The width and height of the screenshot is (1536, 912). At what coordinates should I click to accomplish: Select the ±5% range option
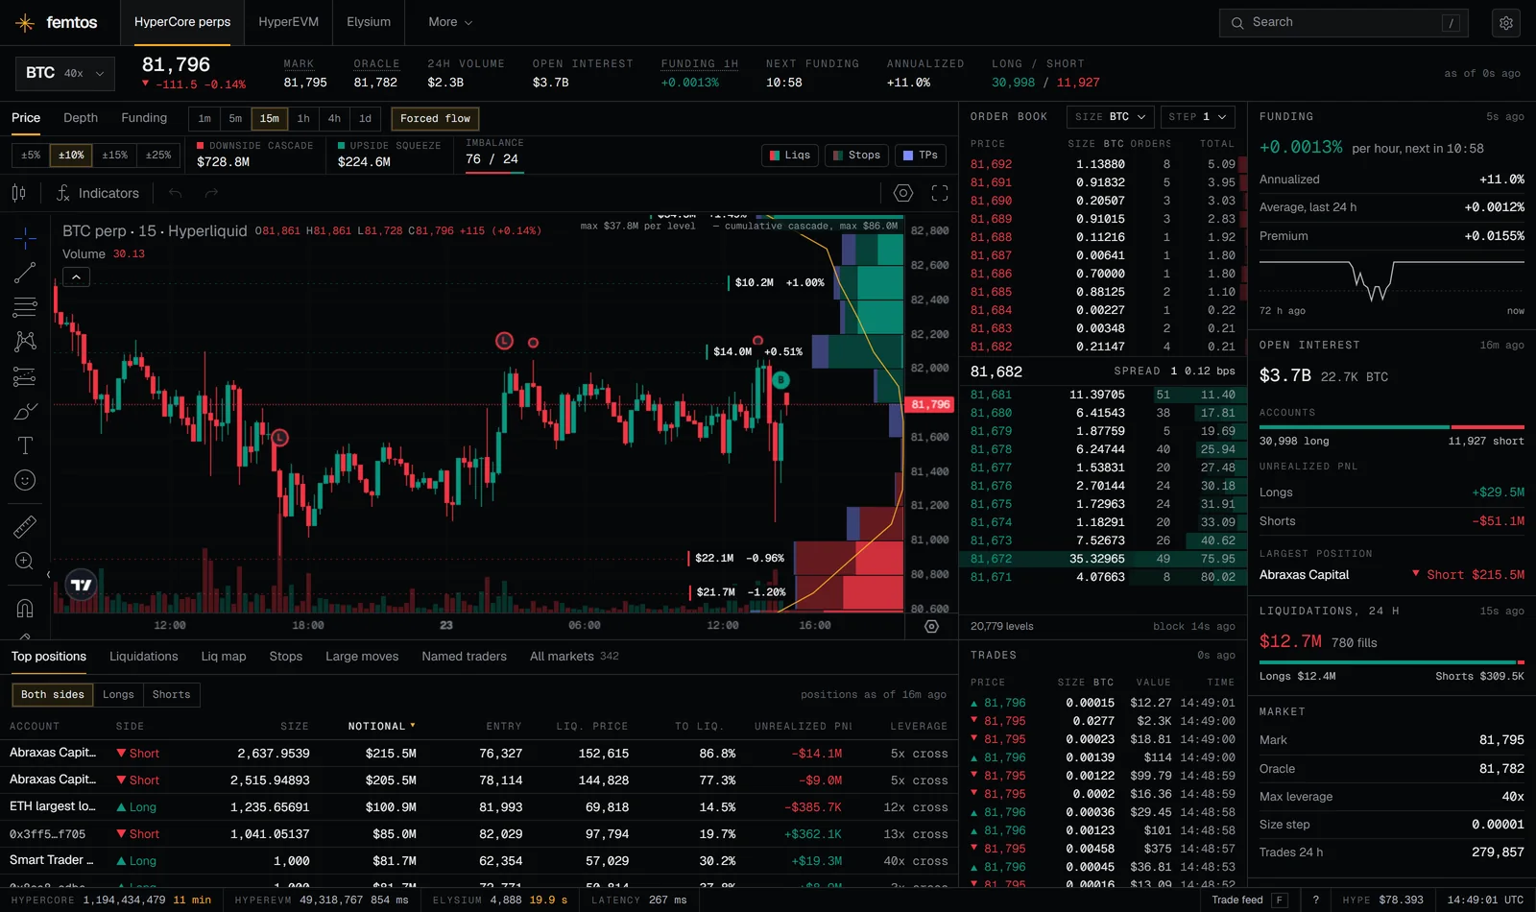31,156
